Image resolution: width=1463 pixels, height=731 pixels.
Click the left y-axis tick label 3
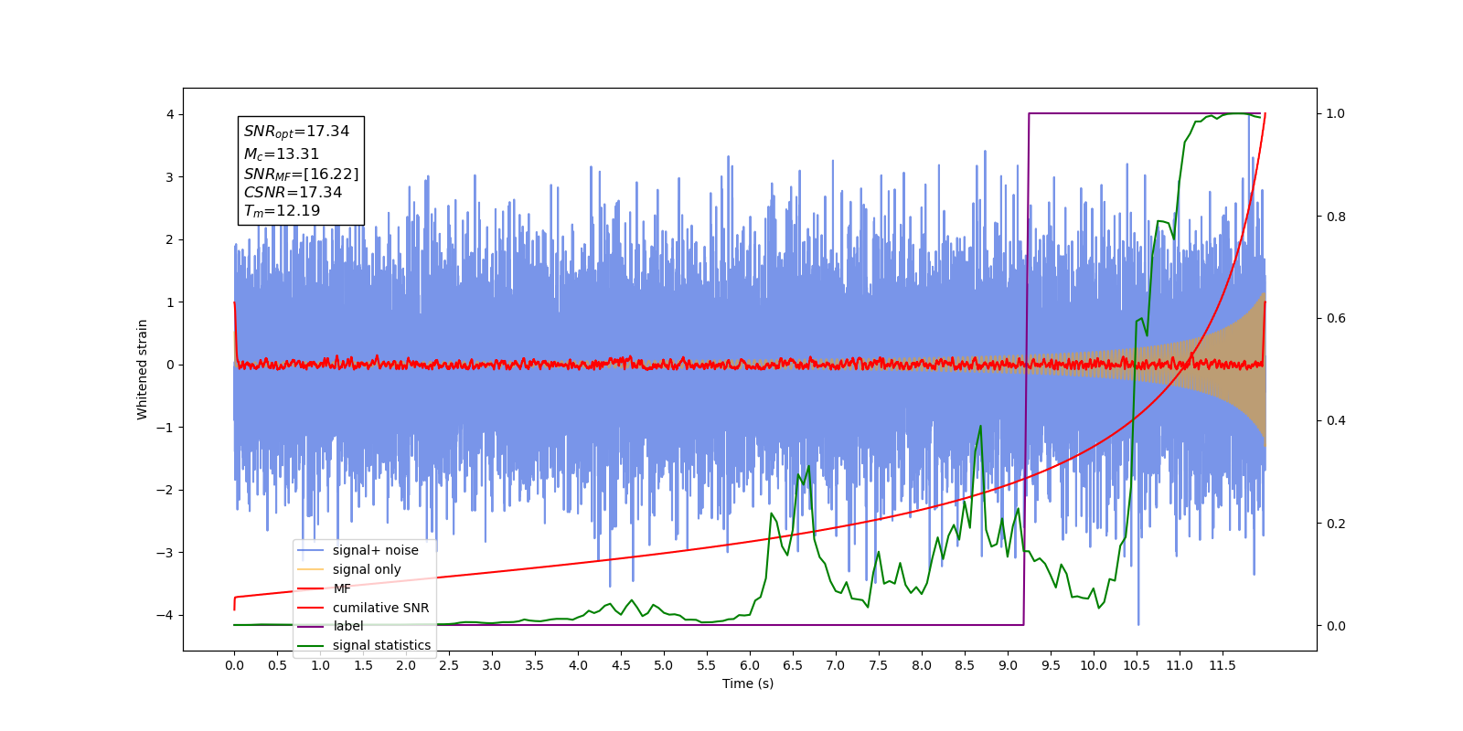[x=170, y=177]
